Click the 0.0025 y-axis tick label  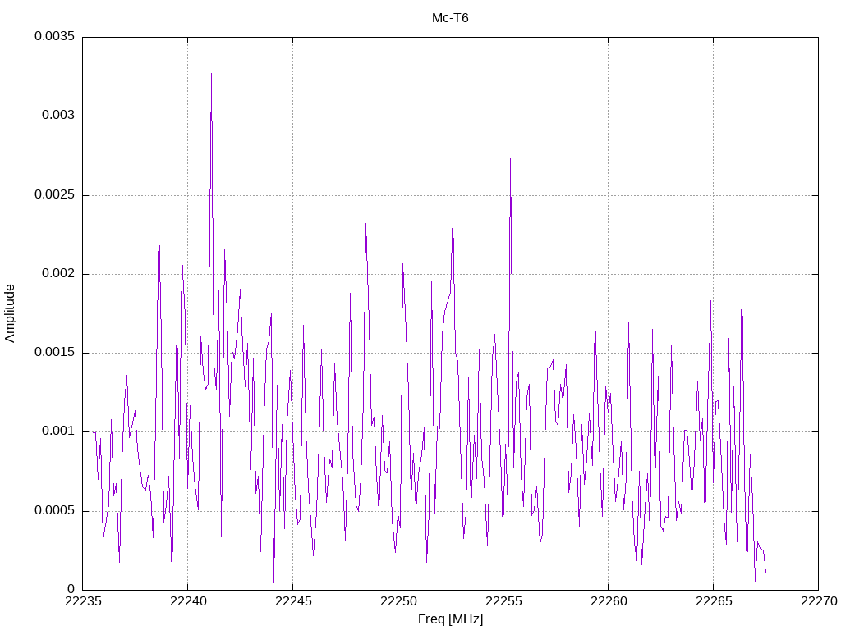tap(55, 195)
